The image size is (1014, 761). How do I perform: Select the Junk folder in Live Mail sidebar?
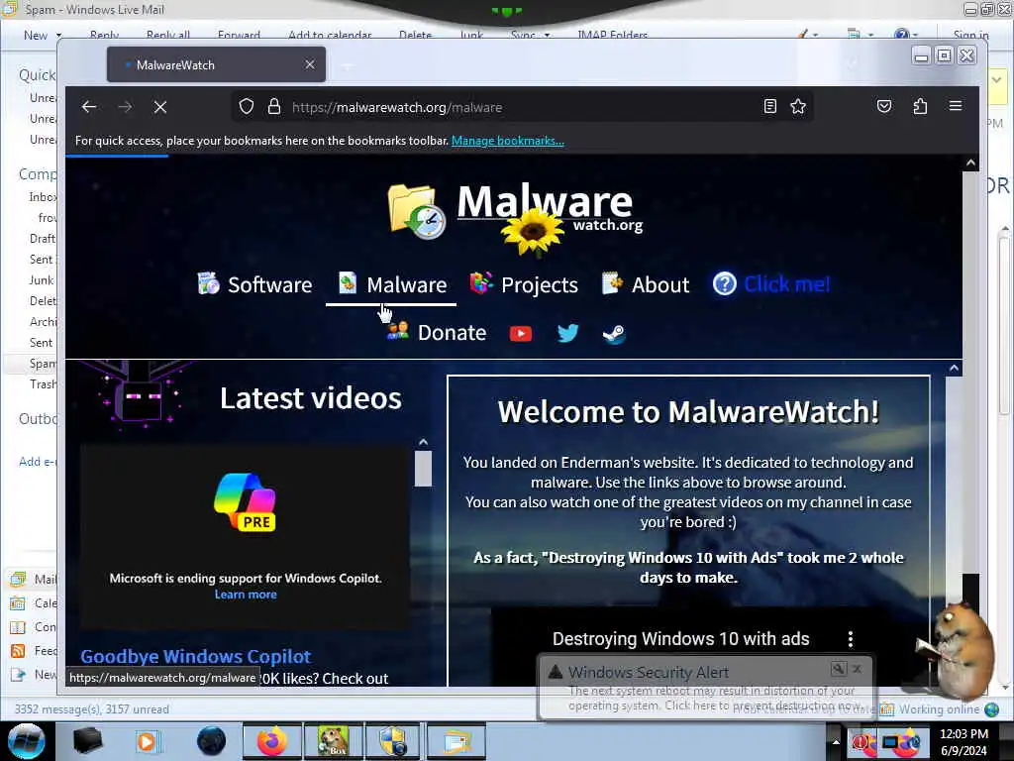coord(42,280)
